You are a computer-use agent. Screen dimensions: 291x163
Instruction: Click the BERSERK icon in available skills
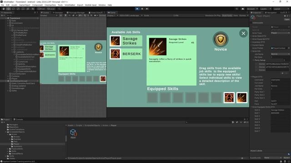click(x=115, y=54)
